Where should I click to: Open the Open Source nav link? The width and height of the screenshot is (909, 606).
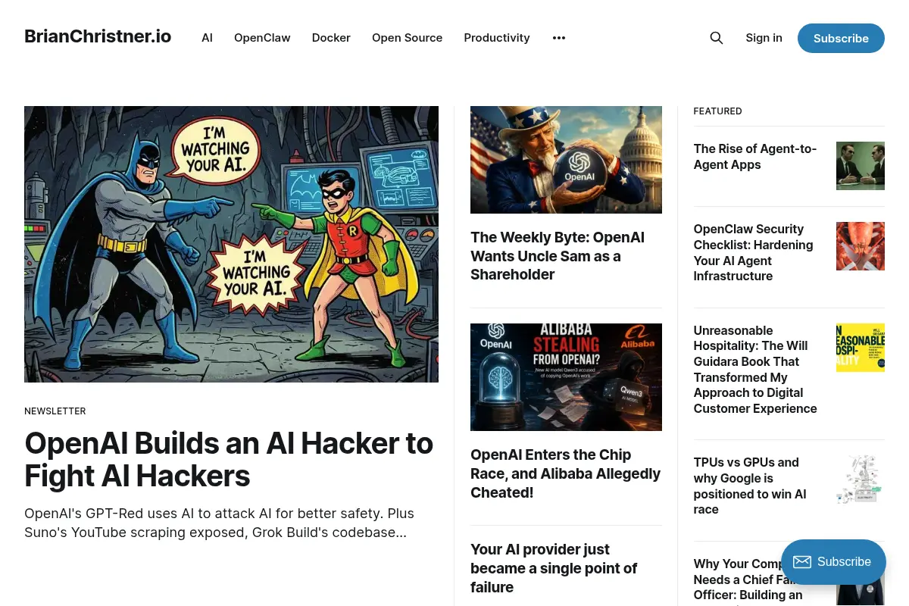point(407,38)
